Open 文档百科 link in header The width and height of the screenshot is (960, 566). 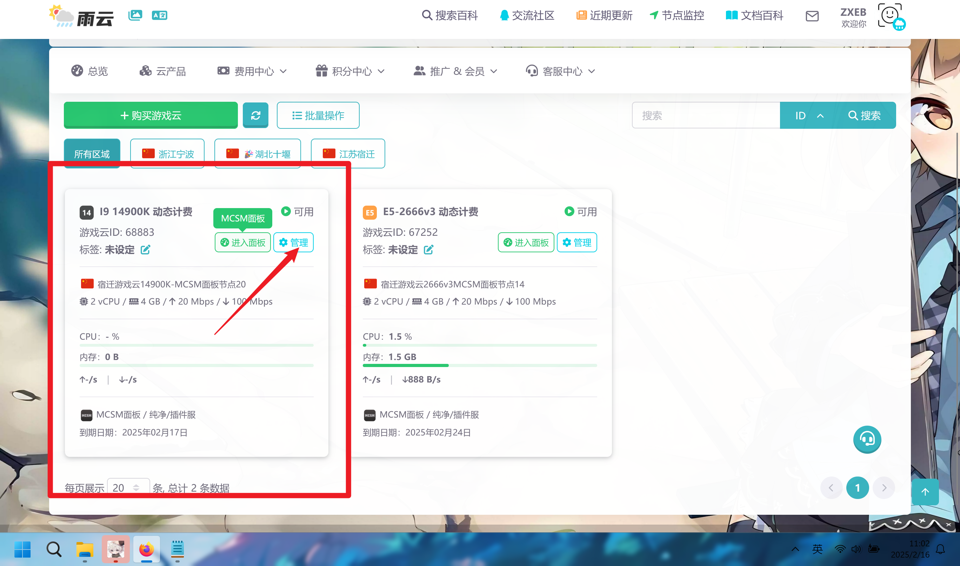click(754, 15)
